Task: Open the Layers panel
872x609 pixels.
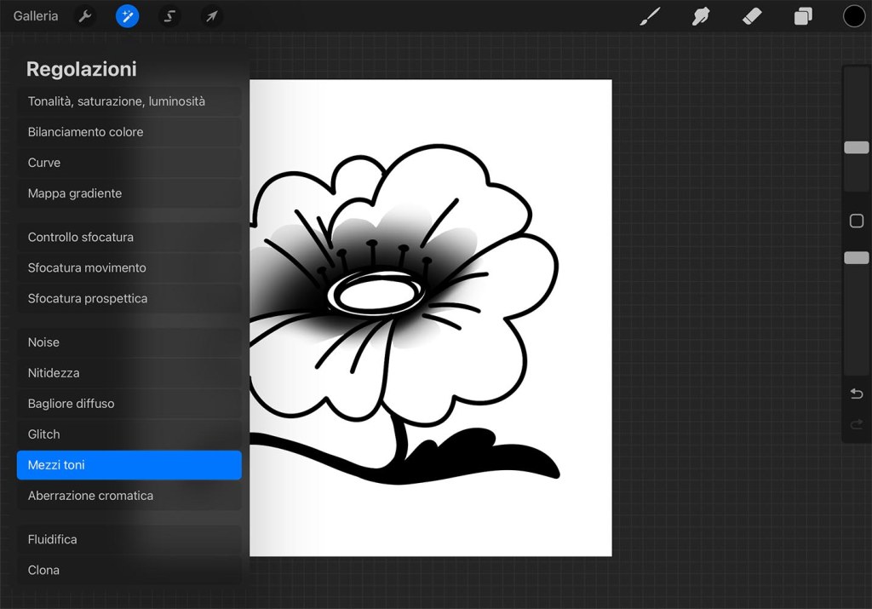Action: click(x=803, y=16)
